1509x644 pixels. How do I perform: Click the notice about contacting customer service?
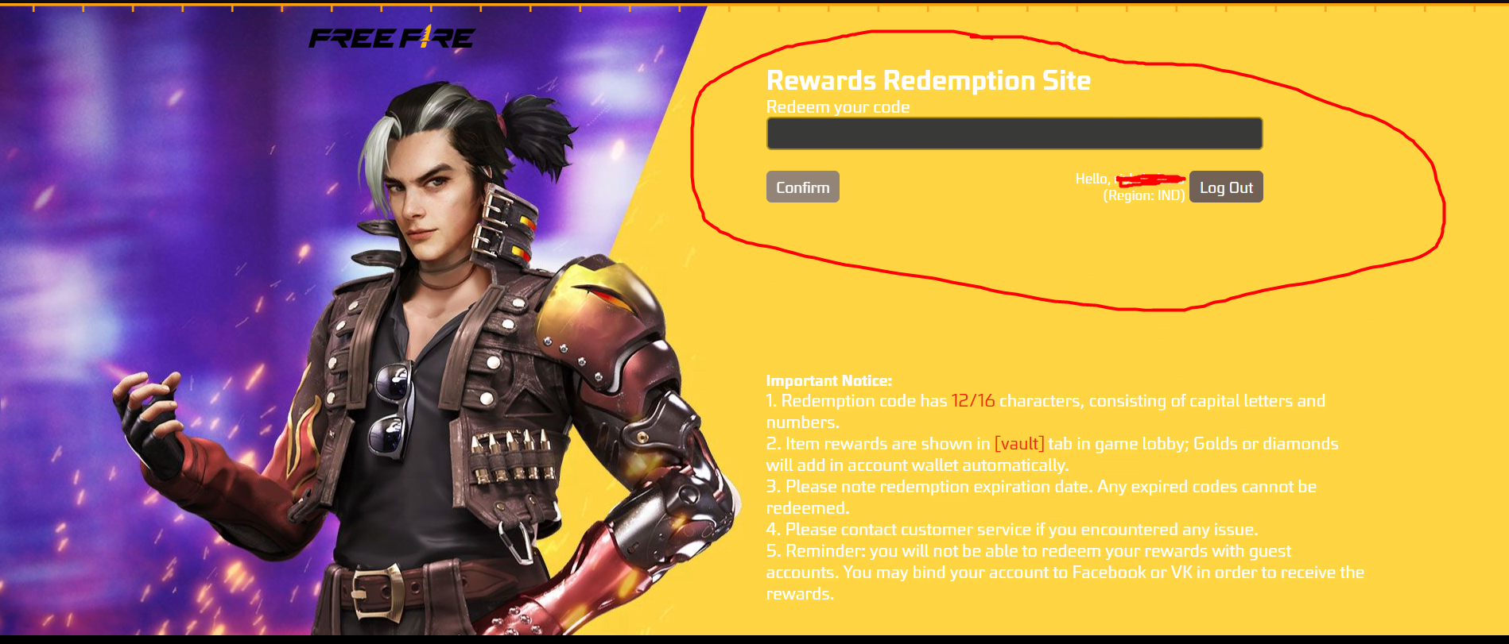point(1012,530)
